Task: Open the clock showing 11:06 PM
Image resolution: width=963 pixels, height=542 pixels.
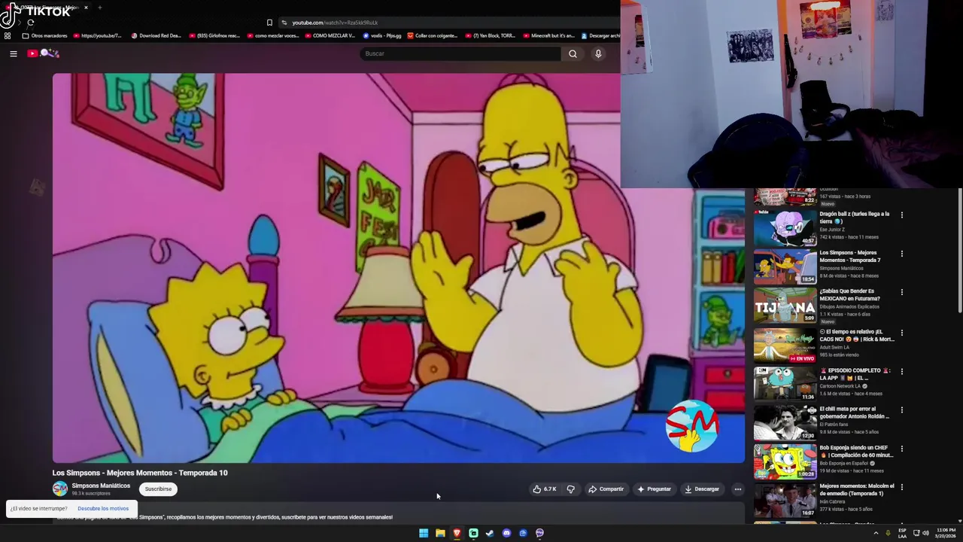Action: tap(946, 533)
